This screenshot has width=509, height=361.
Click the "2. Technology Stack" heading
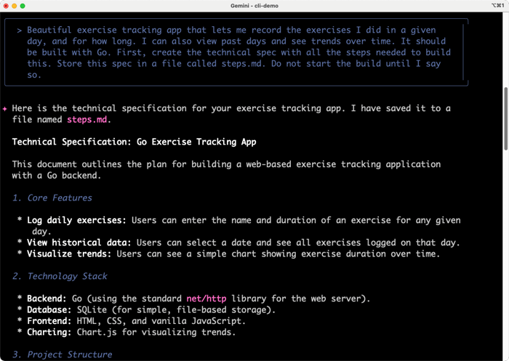tap(60, 276)
